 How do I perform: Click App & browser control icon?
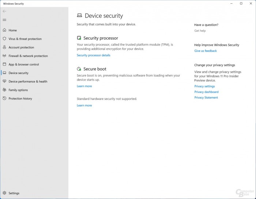(x=4, y=64)
